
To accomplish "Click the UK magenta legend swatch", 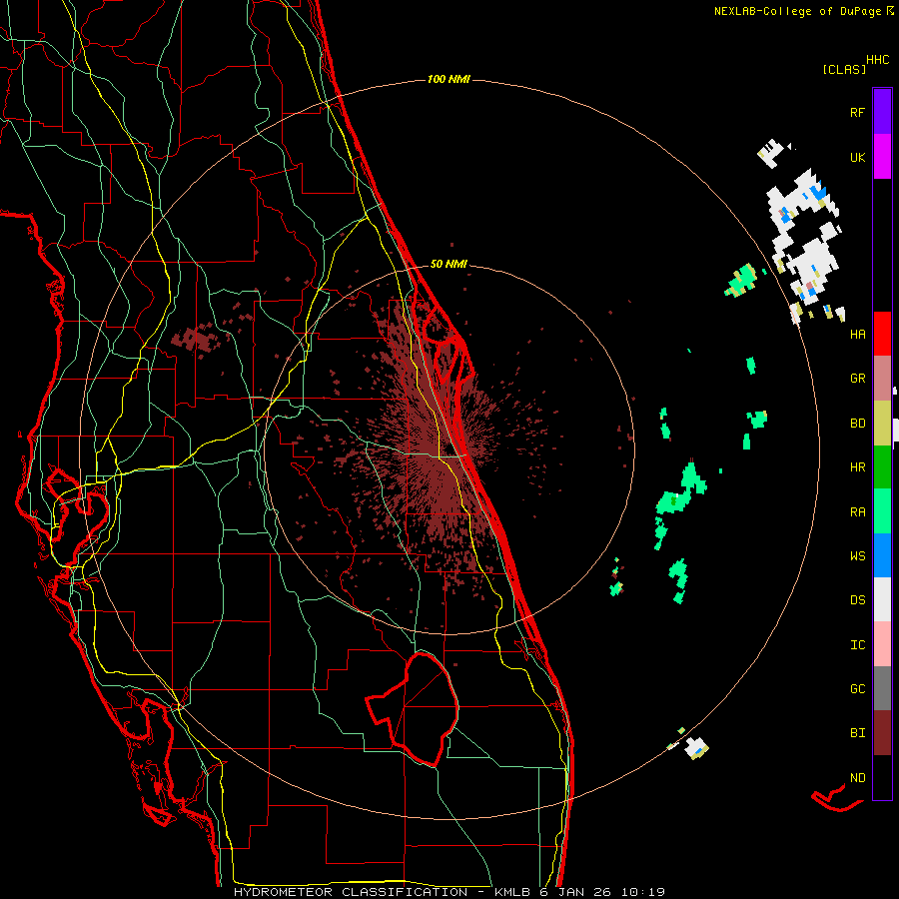I will pos(882,157).
